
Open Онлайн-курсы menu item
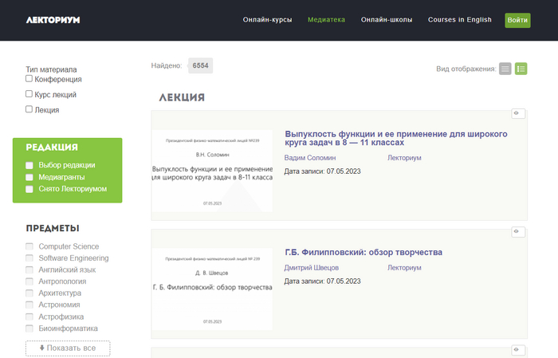click(x=267, y=20)
